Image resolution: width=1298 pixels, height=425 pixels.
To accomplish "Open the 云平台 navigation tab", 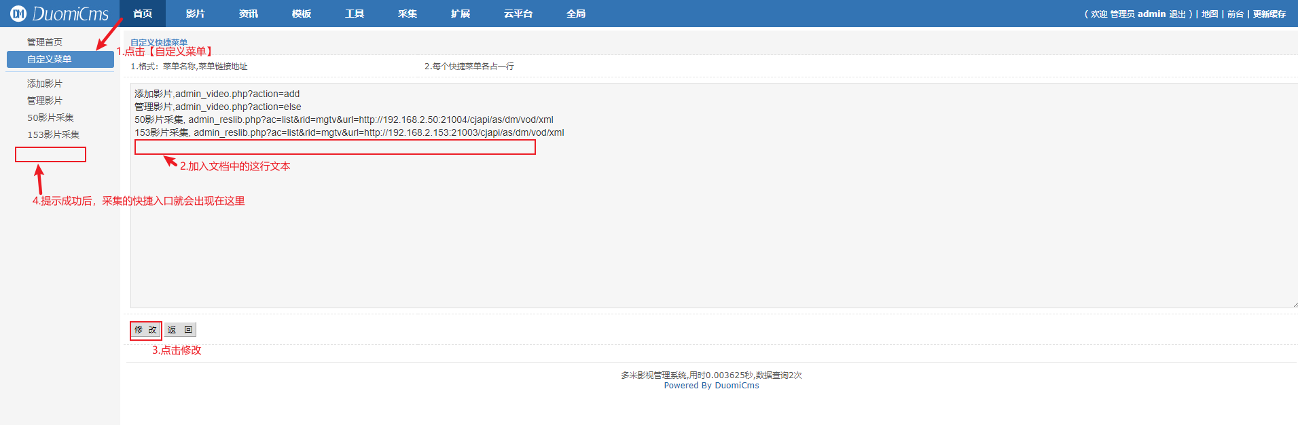I will 518,14.
